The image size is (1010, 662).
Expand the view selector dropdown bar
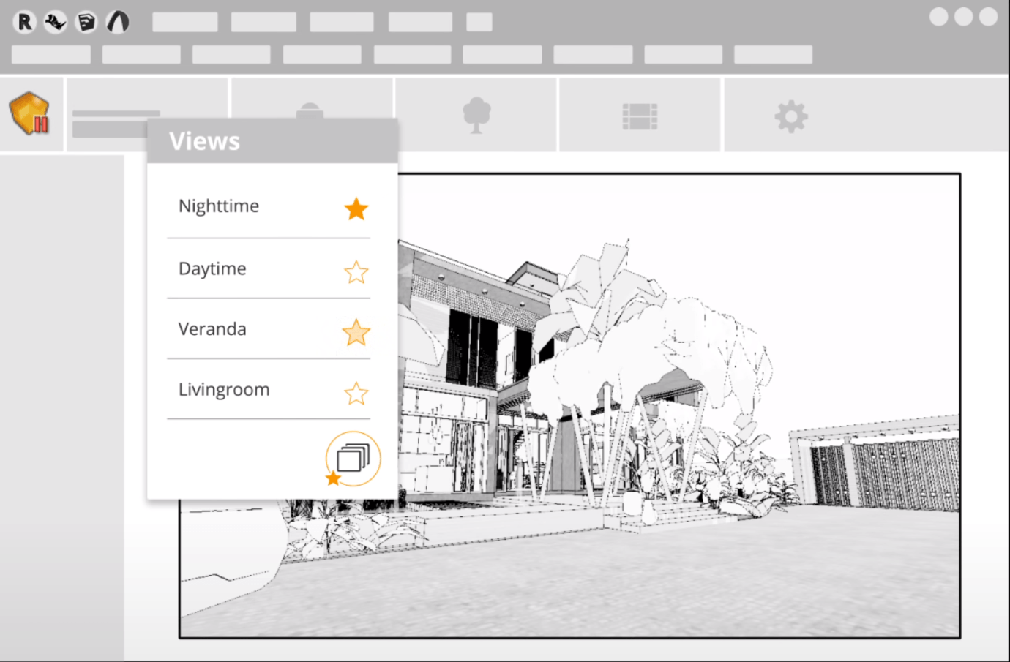point(110,129)
